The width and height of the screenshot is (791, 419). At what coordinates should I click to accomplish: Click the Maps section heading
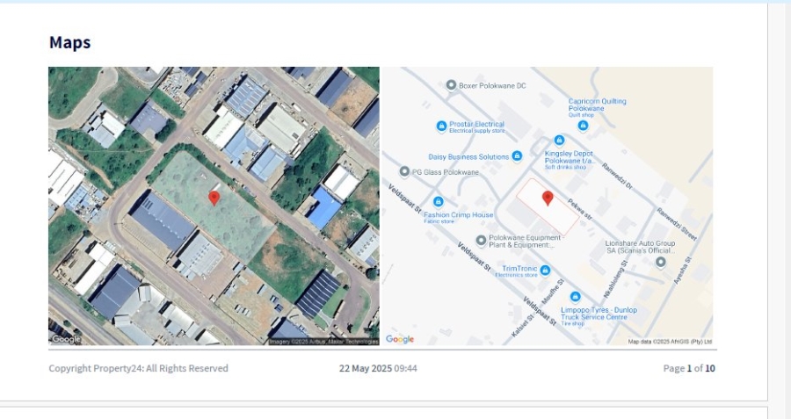[x=69, y=42]
